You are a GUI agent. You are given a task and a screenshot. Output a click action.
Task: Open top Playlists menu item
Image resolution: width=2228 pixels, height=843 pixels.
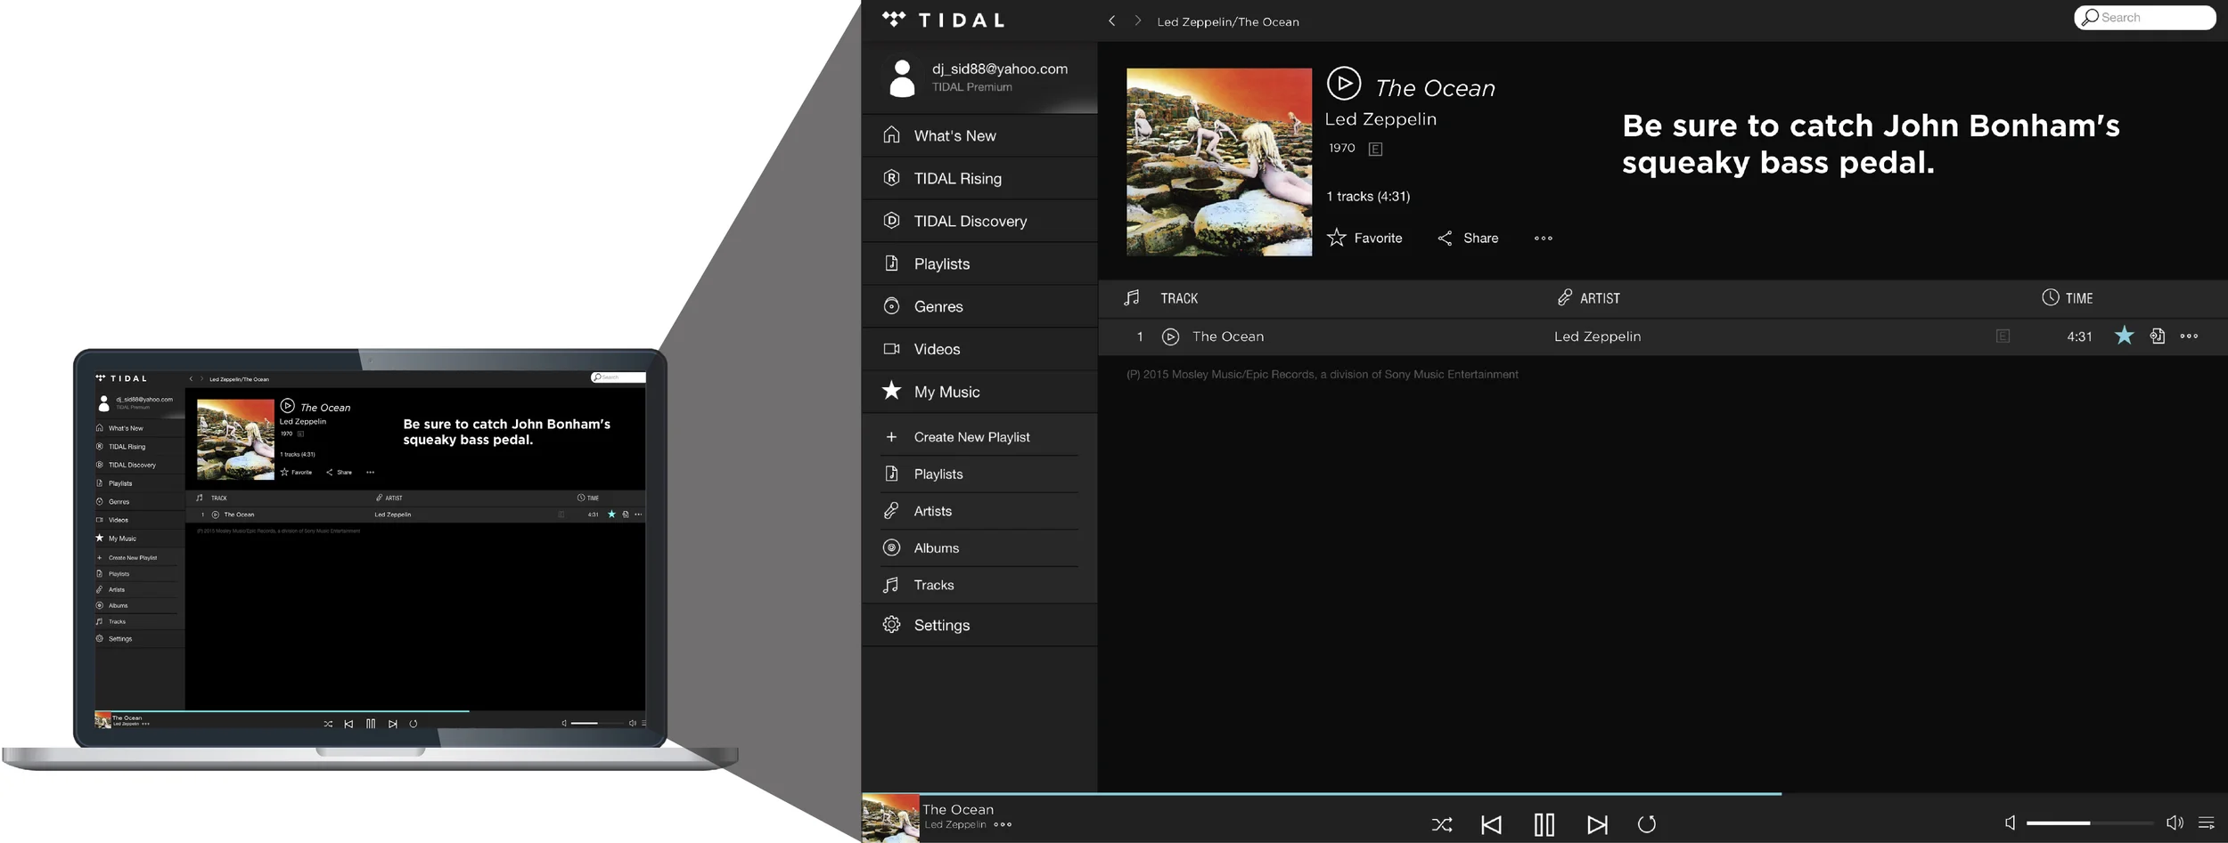[x=979, y=263]
